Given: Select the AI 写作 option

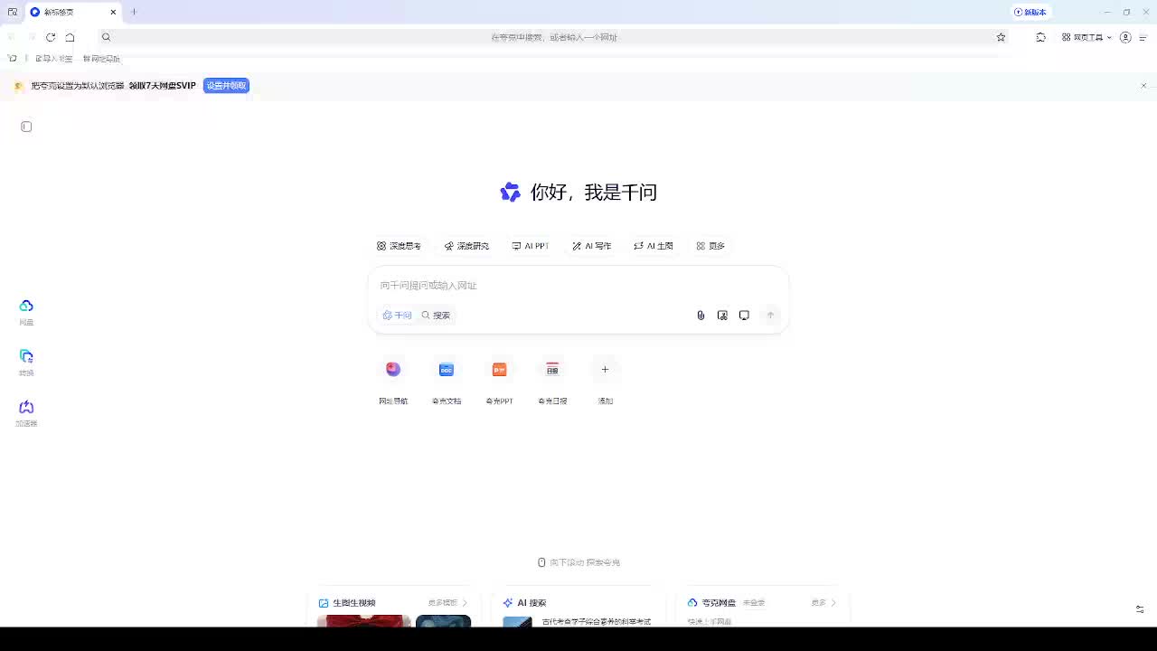Looking at the screenshot, I should coord(591,246).
